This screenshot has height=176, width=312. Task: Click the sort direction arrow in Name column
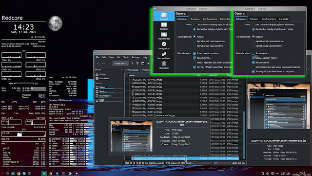pyautogui.click(x=195, y=75)
